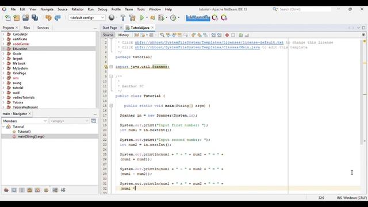Open the File menu

click(x=13, y=9)
